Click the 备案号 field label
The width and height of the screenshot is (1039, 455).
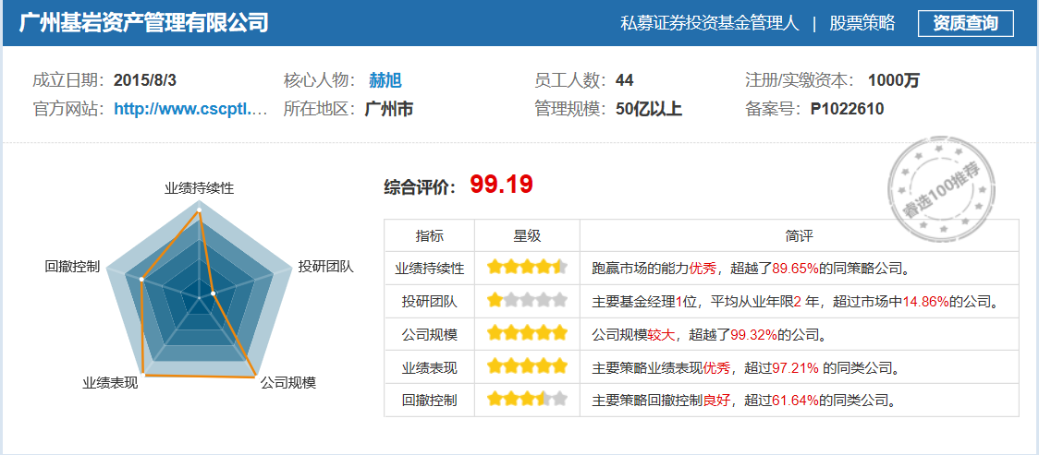click(774, 109)
